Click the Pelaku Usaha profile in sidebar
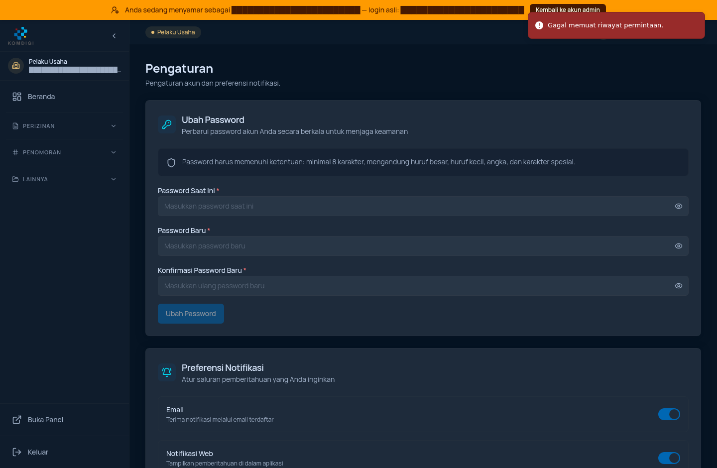The width and height of the screenshot is (717, 468). coord(65,66)
